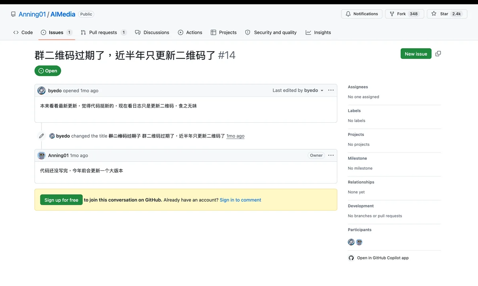
Task: Open the Discussions tab
Action: 152,33
